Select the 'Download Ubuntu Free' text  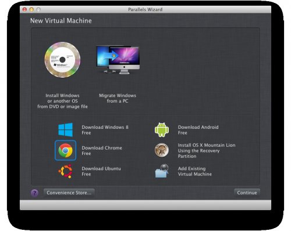click(101, 171)
